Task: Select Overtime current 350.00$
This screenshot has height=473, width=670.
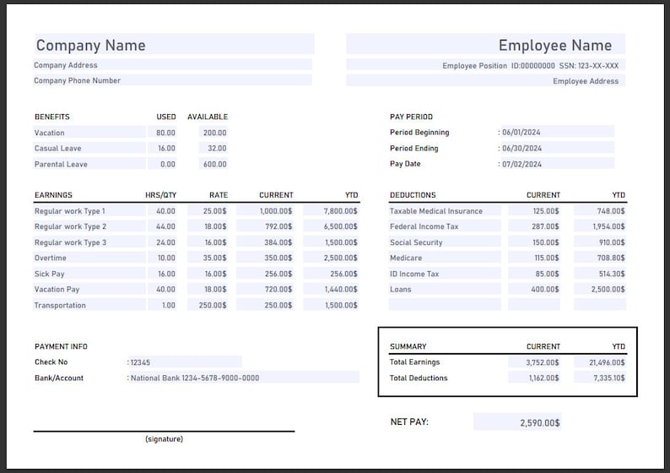Action: pyautogui.click(x=265, y=258)
